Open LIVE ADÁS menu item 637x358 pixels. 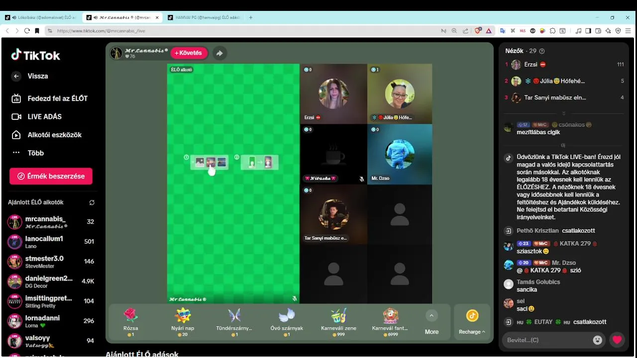click(37, 117)
